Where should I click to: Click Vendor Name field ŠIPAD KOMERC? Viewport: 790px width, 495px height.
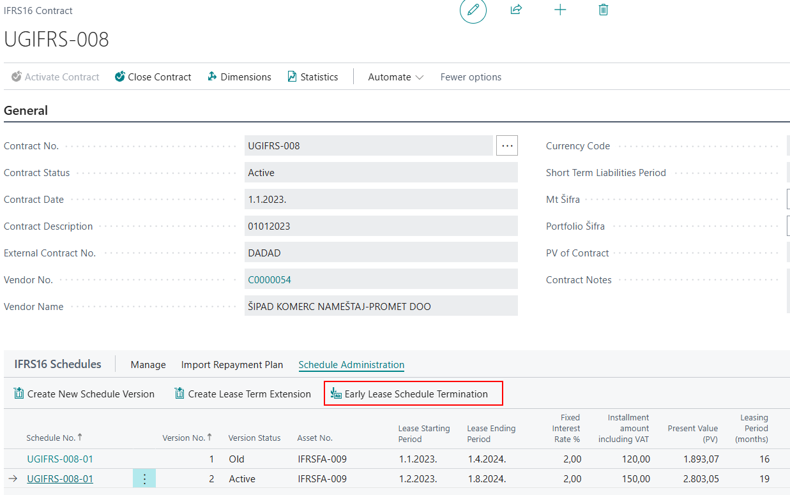(381, 306)
